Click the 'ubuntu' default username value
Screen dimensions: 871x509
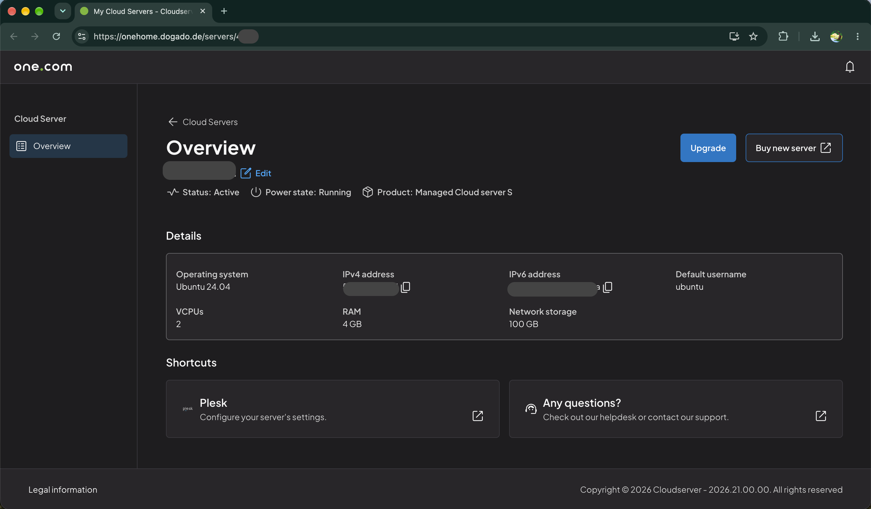click(x=689, y=287)
